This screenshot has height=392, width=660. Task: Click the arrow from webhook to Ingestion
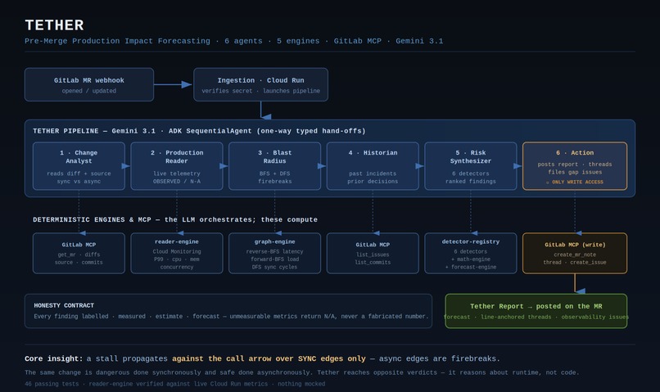[x=173, y=84]
